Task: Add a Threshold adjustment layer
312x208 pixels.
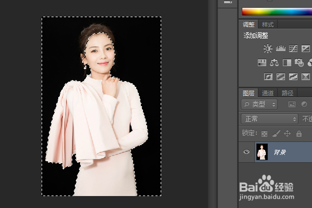Action: 293,76
